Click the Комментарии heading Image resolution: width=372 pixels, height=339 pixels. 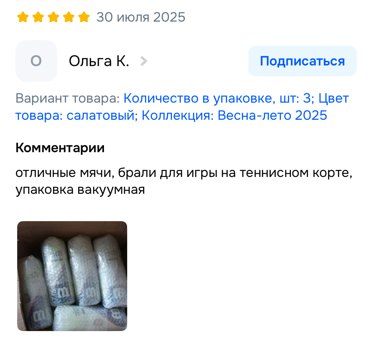(60, 148)
